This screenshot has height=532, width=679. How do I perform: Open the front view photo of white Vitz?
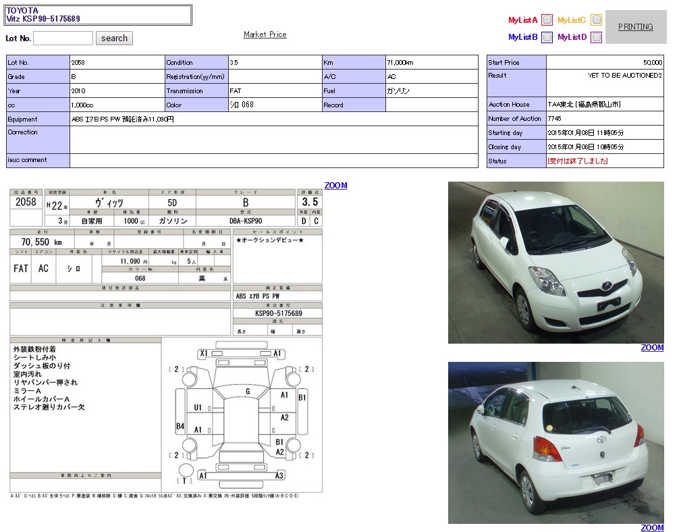click(x=555, y=263)
